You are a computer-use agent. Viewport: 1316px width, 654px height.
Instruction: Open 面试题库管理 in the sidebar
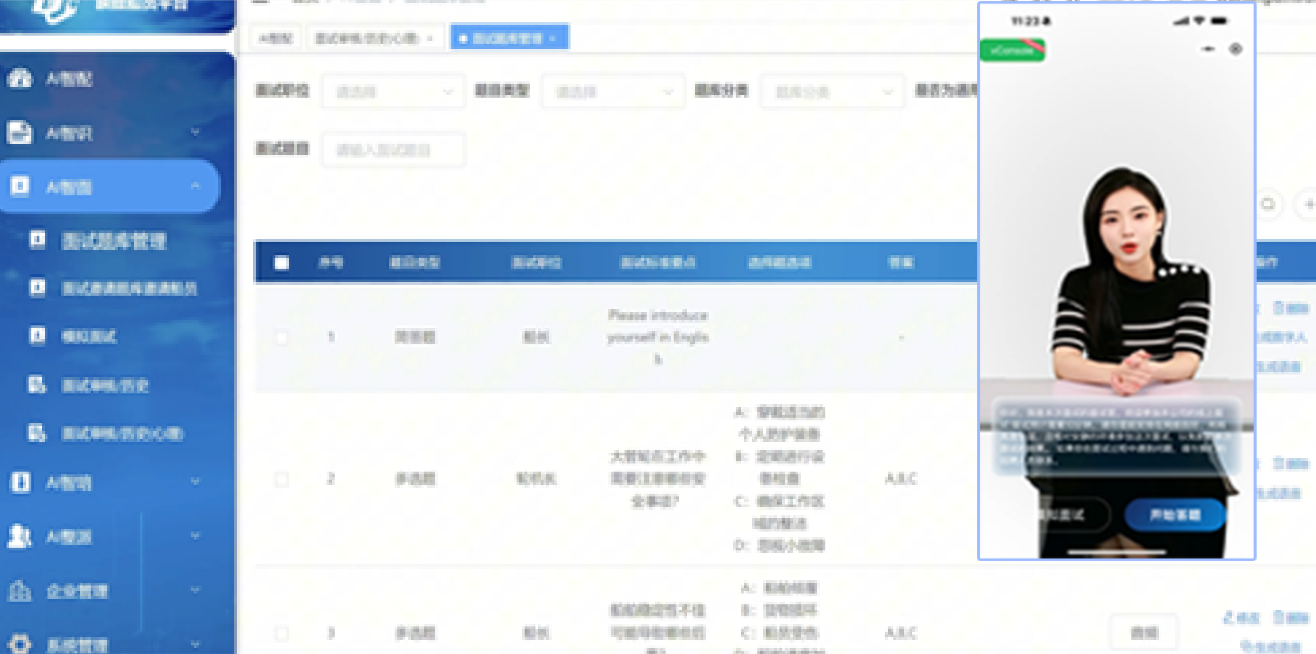[x=114, y=241]
